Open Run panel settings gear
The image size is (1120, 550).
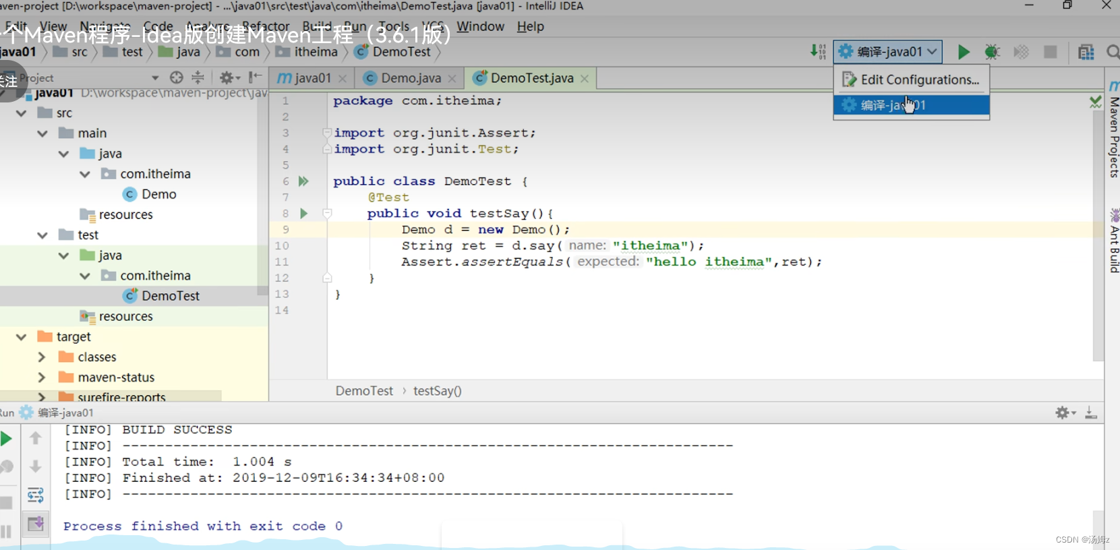click(1065, 413)
